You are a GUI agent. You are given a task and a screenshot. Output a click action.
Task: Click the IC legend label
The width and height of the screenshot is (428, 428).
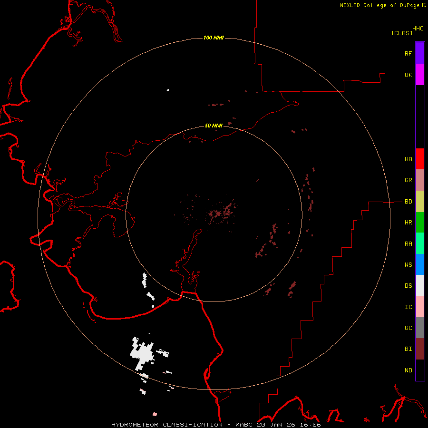(408, 307)
